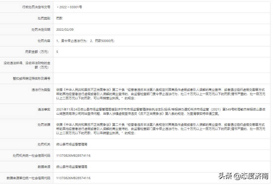The image size is (274, 185).
Task: Select the law text in 违法行为类型 row
Action: tap(161, 94)
